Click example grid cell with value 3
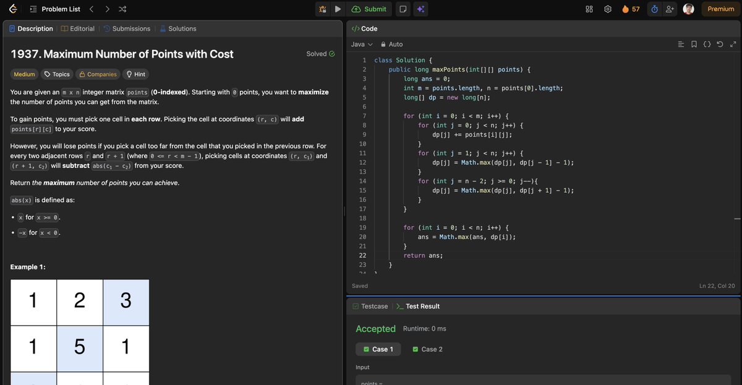Screen dimensions: 742x385 (x=126, y=302)
